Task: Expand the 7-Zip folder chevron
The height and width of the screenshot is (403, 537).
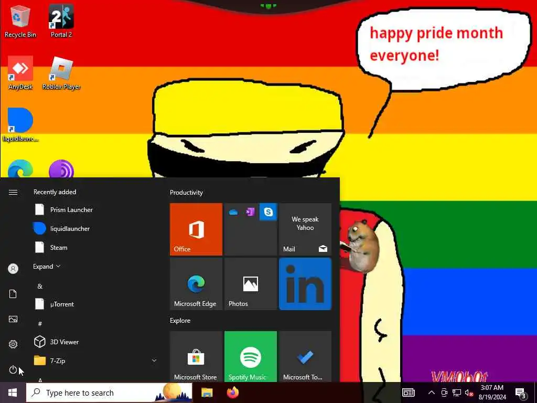Action: pos(154,360)
